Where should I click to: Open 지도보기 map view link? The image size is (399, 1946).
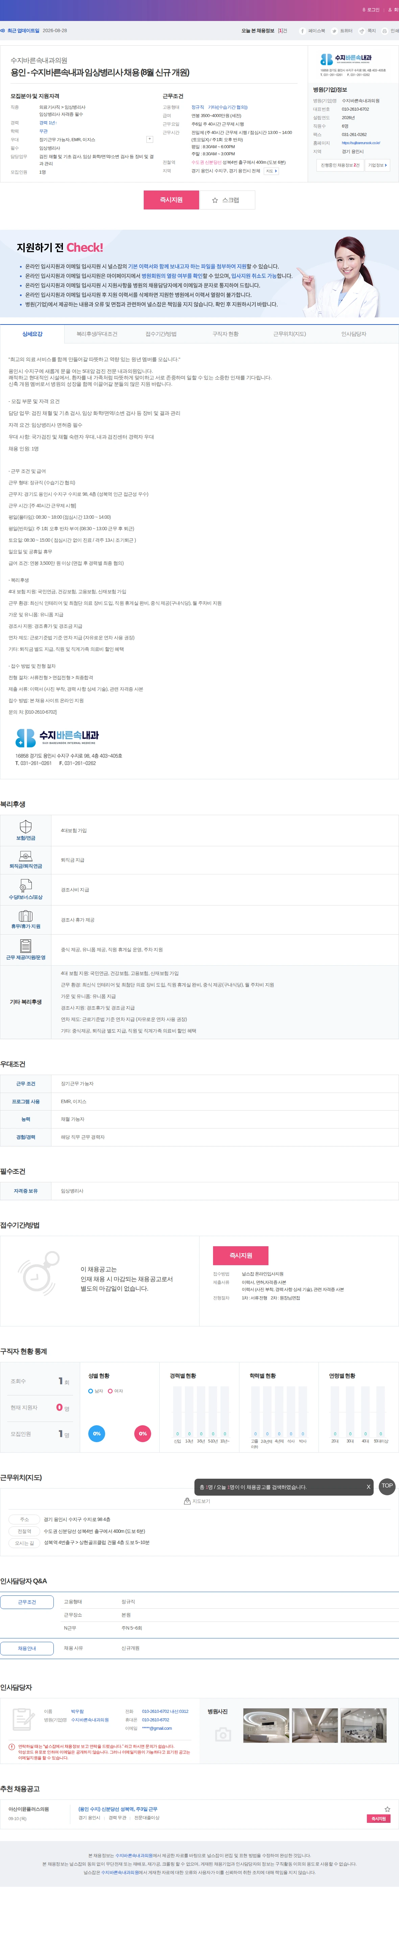[197, 1501]
